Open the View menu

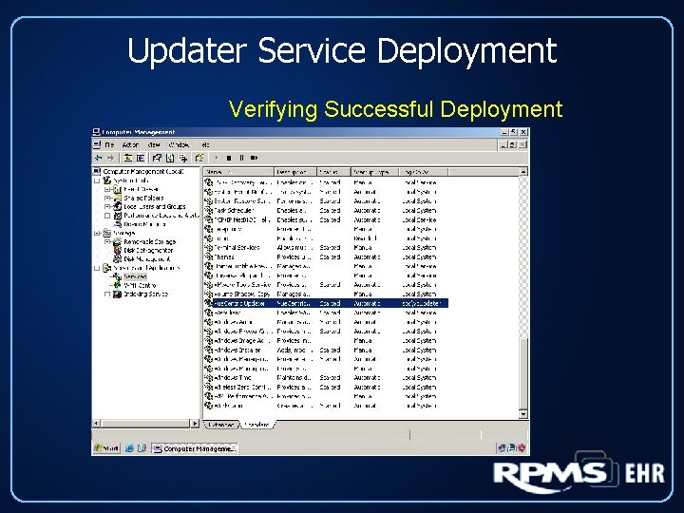tap(154, 144)
